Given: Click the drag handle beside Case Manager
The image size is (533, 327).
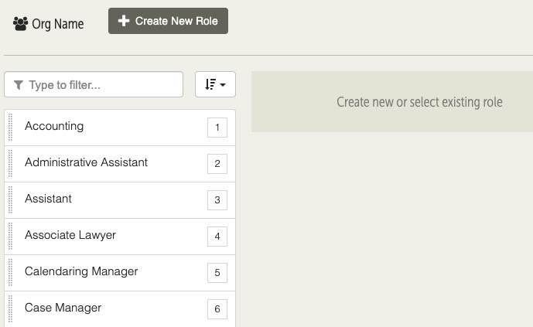Looking at the screenshot, I should coord(10,309).
